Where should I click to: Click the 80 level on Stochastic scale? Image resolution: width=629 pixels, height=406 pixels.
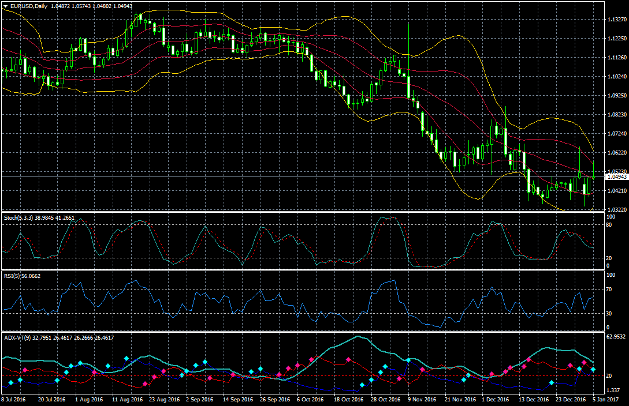coord(609,225)
